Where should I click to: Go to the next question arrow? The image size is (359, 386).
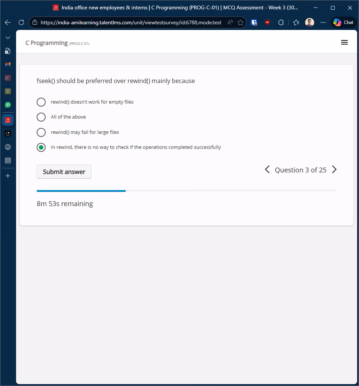pos(334,170)
